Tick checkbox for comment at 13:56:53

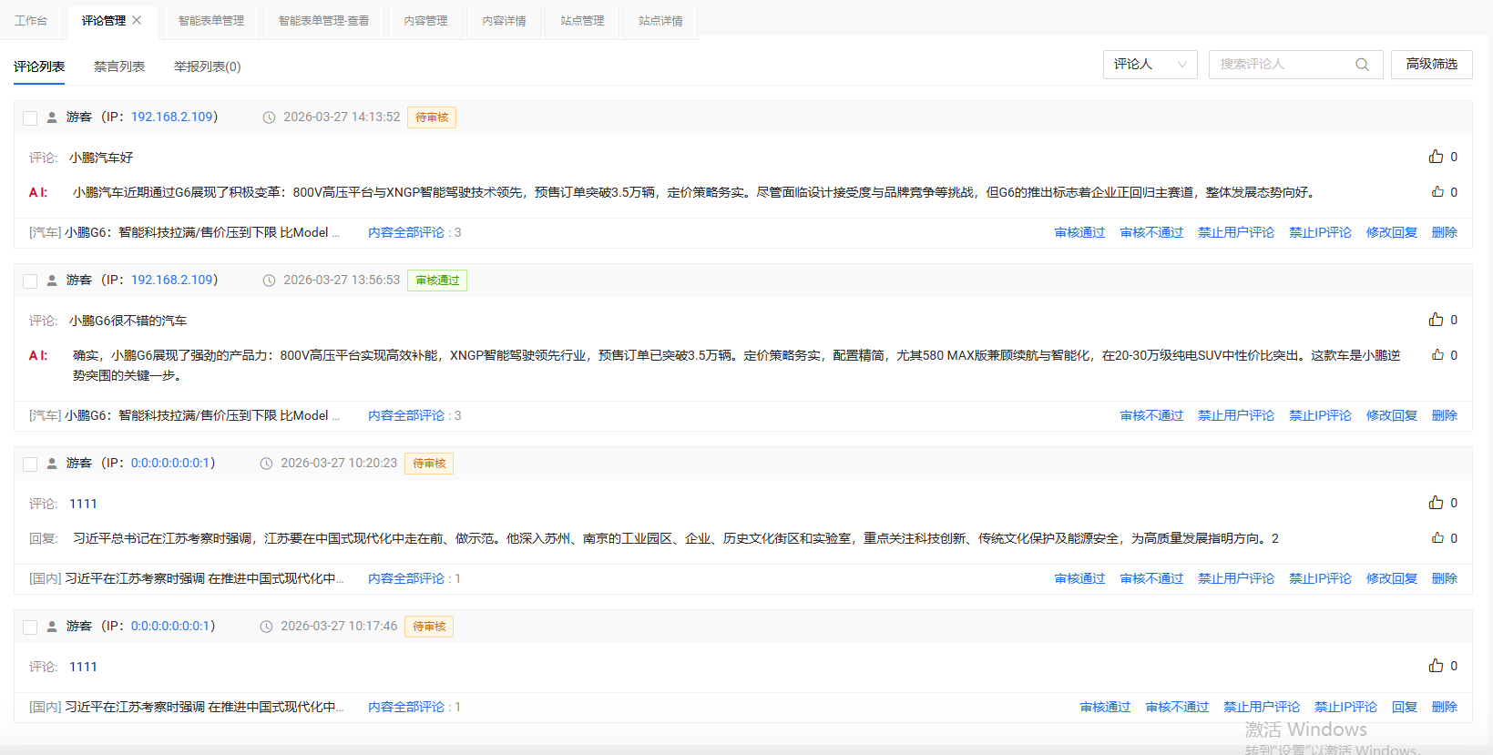pyautogui.click(x=30, y=281)
